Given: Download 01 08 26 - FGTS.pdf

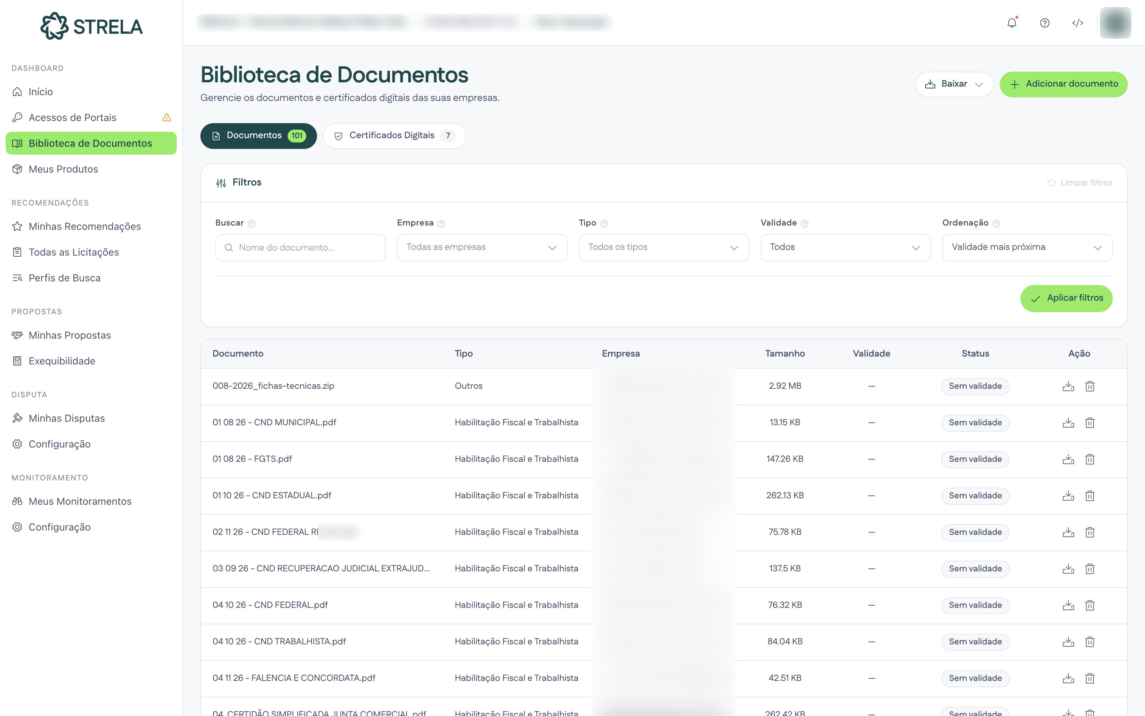Looking at the screenshot, I should [x=1068, y=459].
